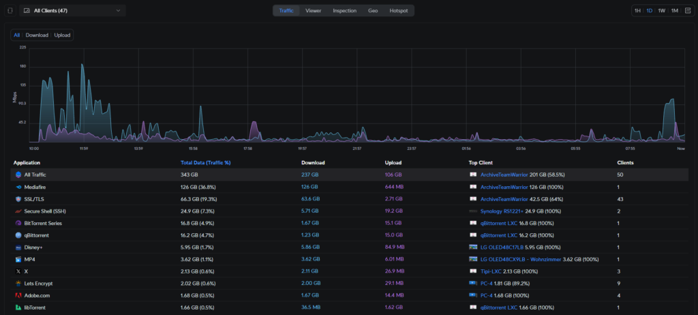
Task: Open the LG OLED48C17LB client link
Action: 503,247
